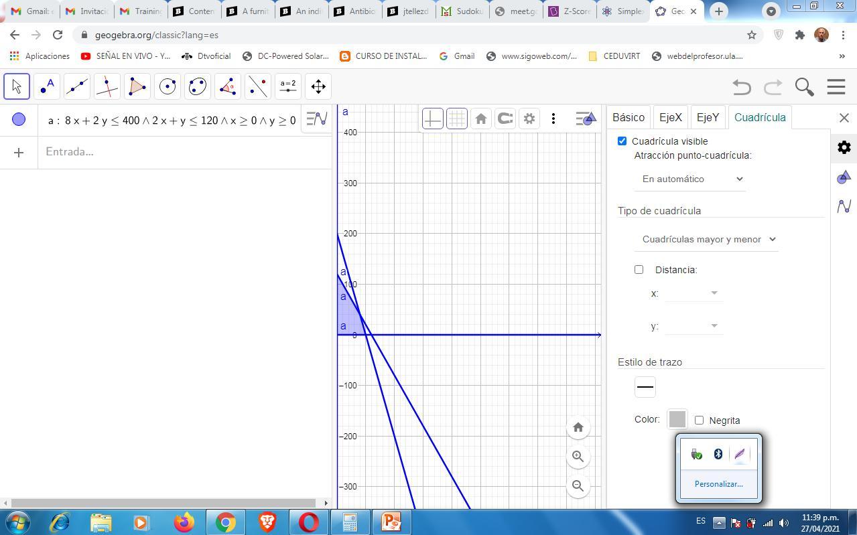Click the Zoom In magnifier button

click(x=578, y=457)
